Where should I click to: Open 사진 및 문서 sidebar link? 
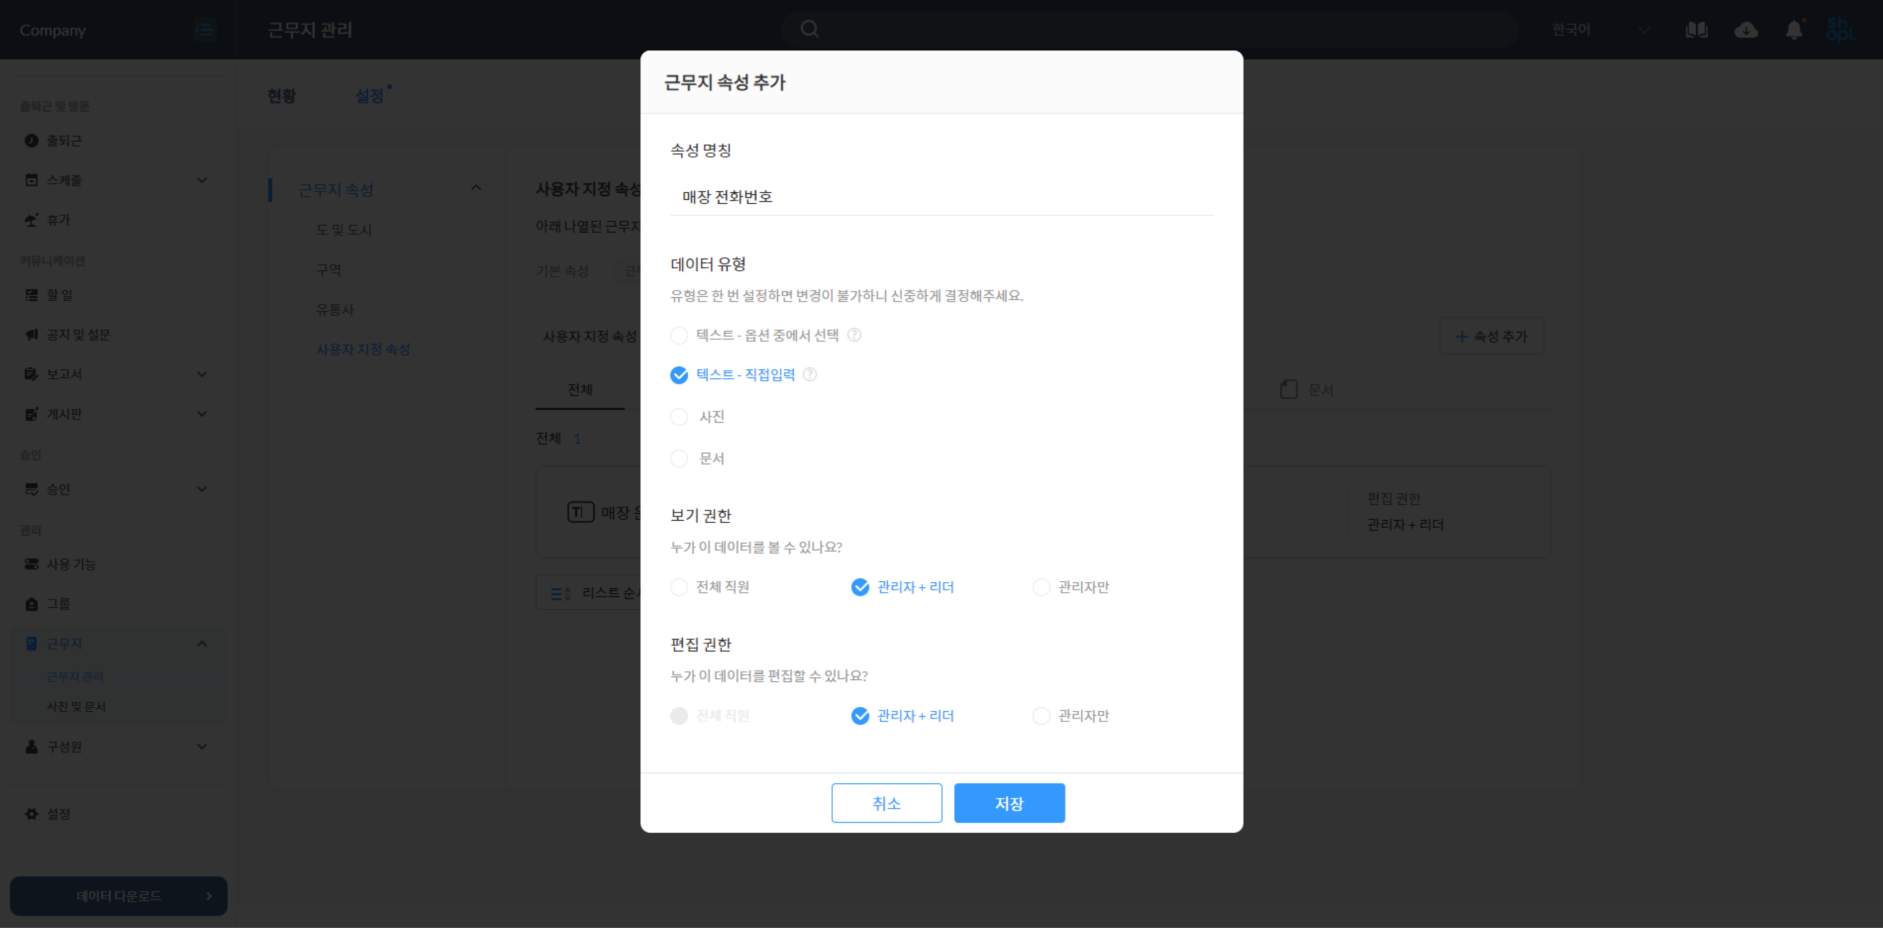(76, 706)
